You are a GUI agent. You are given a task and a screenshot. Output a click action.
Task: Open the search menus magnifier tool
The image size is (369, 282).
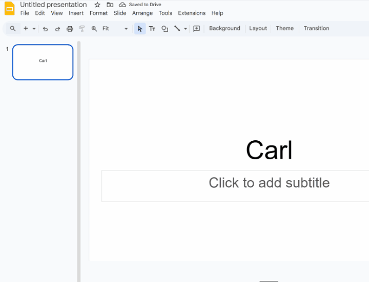(x=13, y=29)
